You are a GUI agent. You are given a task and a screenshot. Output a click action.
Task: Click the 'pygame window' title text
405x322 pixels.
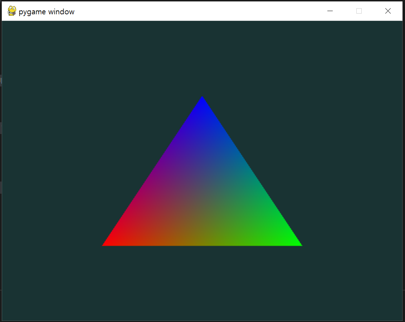(x=47, y=12)
